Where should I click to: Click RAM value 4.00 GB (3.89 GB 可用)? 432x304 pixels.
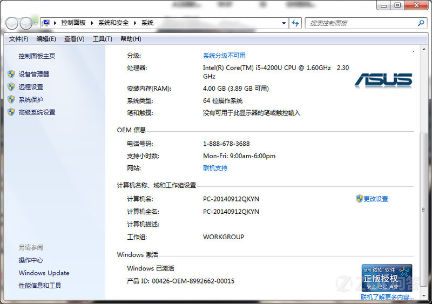point(236,89)
